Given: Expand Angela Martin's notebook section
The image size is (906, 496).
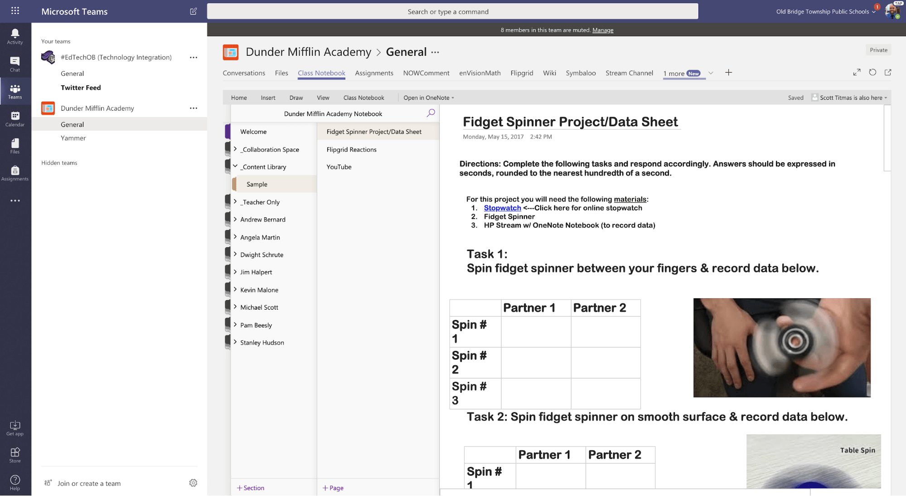Looking at the screenshot, I should pyautogui.click(x=235, y=237).
